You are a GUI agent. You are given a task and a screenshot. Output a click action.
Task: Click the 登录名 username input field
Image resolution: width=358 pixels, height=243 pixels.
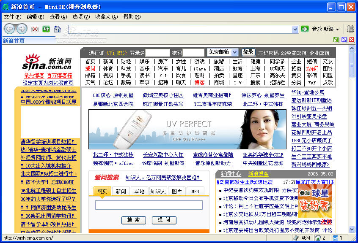[157, 53]
